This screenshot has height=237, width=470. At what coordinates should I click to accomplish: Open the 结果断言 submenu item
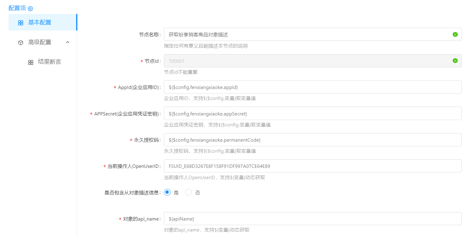(49, 62)
